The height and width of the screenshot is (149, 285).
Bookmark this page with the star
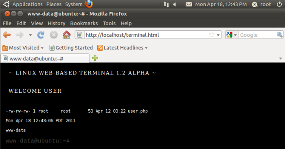[211, 35]
